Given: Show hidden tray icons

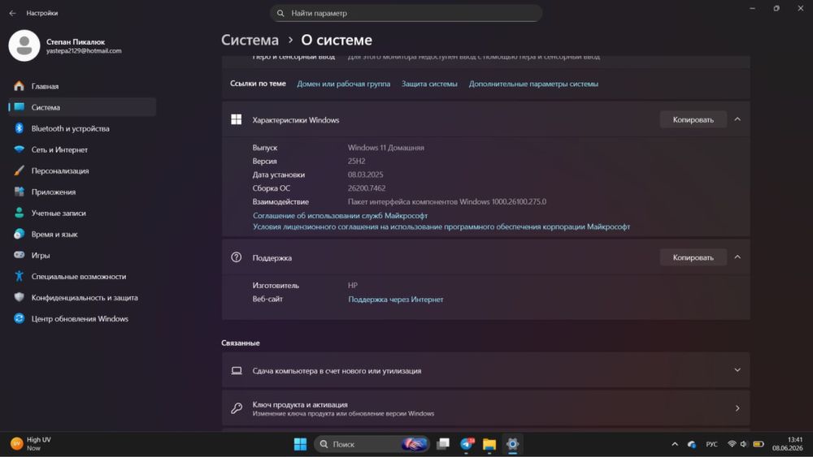Looking at the screenshot, I should point(675,444).
